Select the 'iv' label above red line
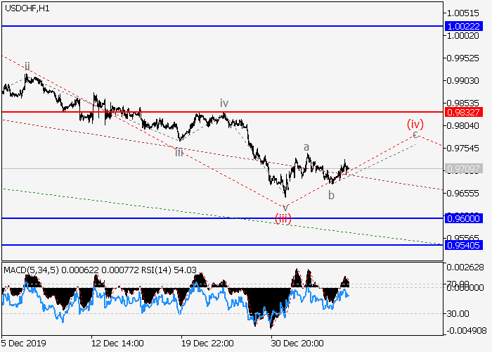 [x=224, y=102]
